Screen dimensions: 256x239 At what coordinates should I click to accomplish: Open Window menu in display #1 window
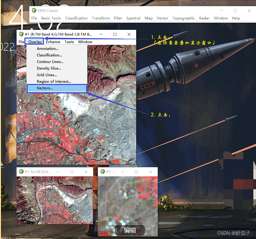pyautogui.click(x=85, y=42)
